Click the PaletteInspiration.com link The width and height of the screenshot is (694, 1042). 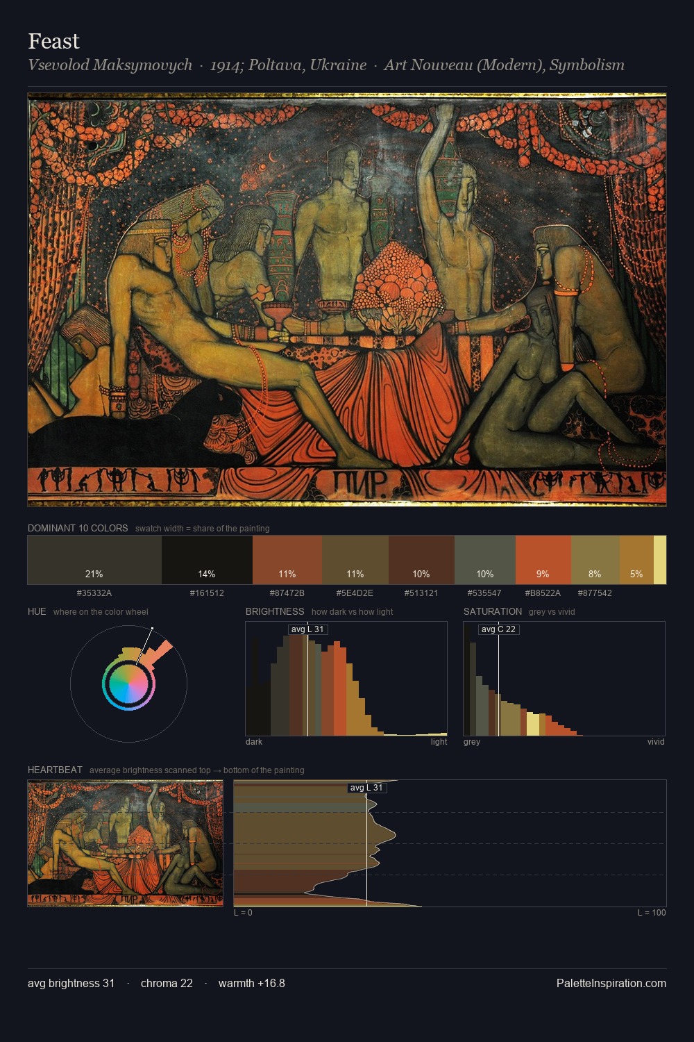click(x=611, y=983)
